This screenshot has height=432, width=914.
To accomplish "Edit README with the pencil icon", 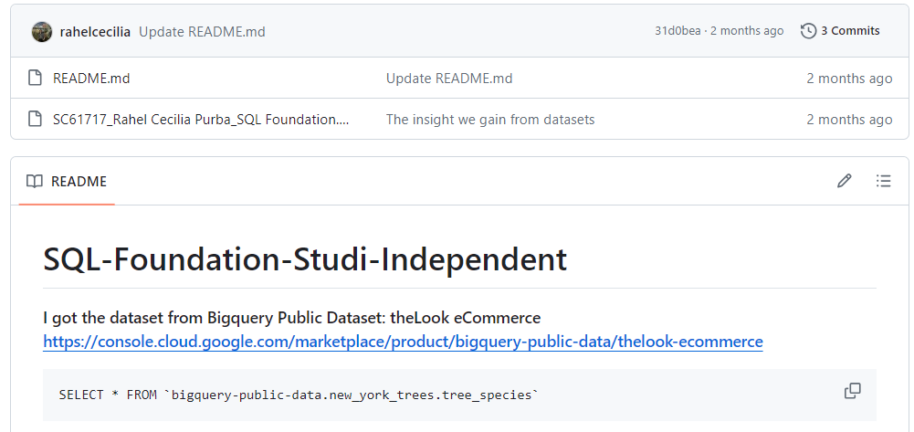I will click(x=844, y=181).
